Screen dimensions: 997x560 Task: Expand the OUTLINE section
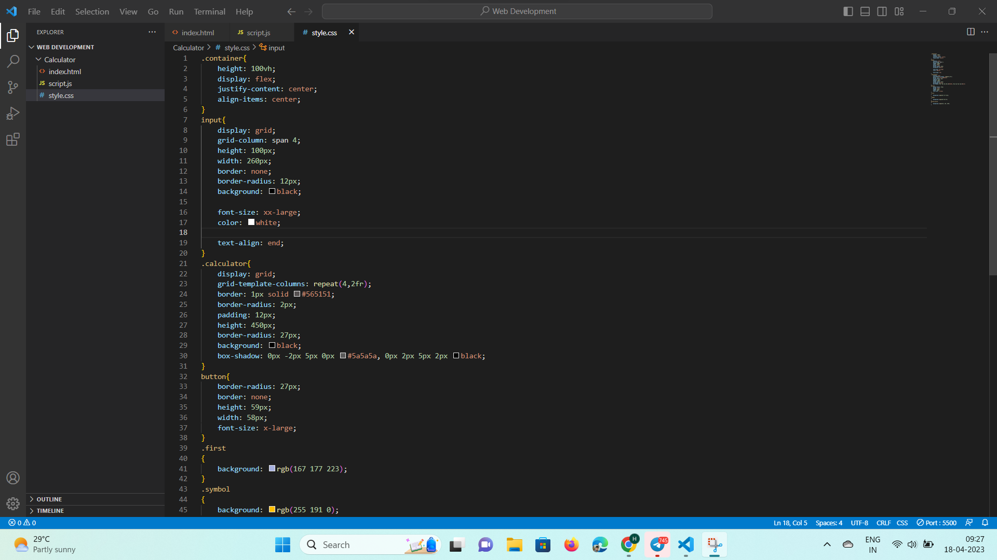click(95, 499)
